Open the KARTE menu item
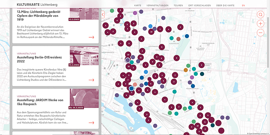Image resolution: width=270 pixels, height=135 pixels. click(x=138, y=5)
